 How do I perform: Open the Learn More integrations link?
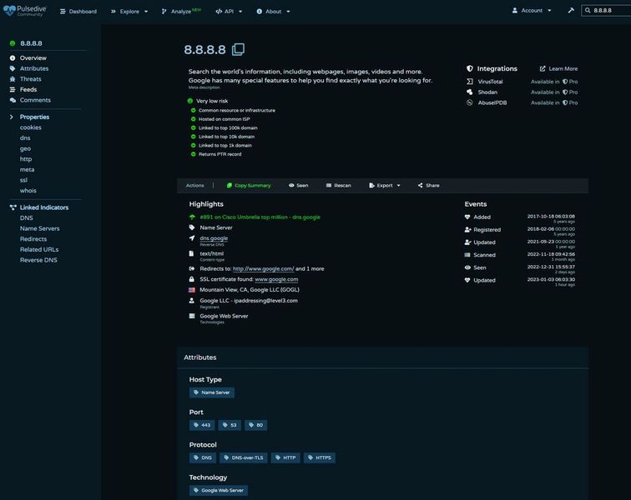pos(558,68)
